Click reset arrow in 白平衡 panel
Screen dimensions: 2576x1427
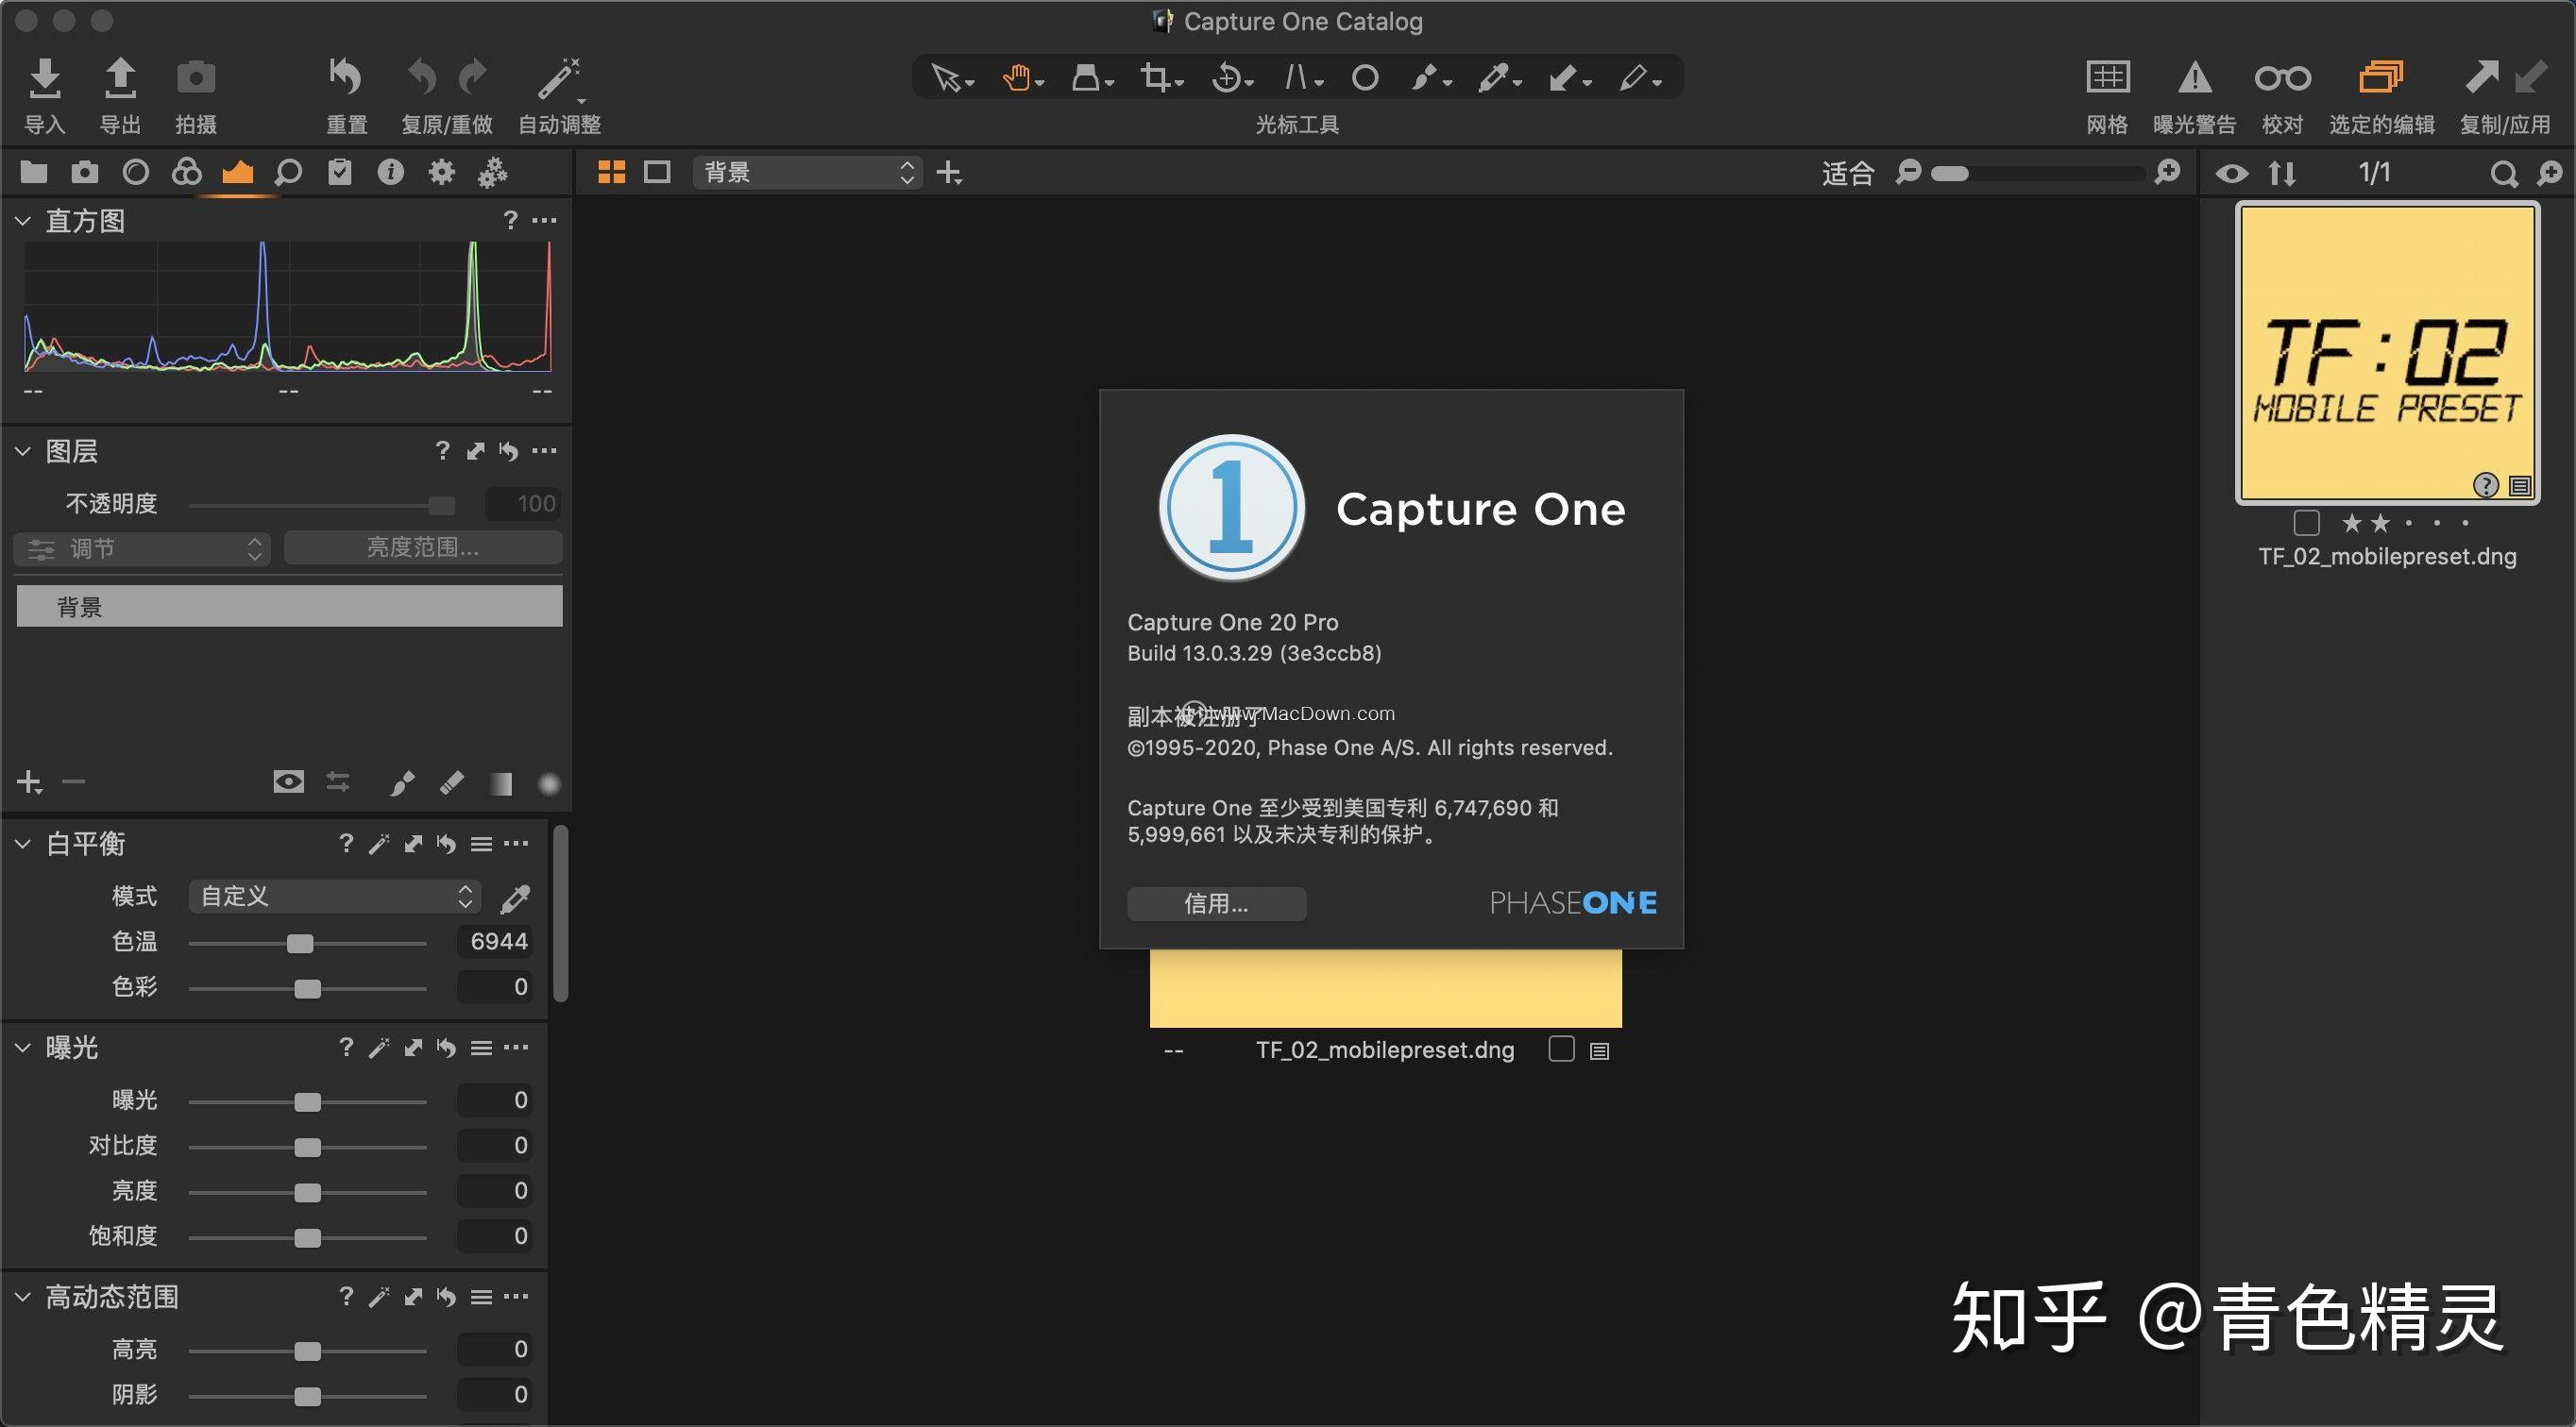pyautogui.click(x=447, y=845)
